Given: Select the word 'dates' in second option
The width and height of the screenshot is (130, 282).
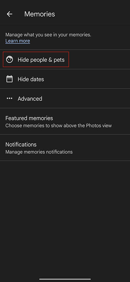Looking at the screenshot, I should [37, 79].
